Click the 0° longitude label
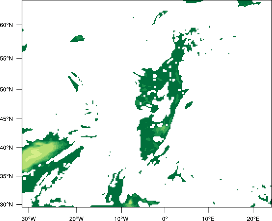 [165, 219]
